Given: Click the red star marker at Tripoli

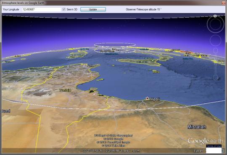Looking at the screenshot, I should pyautogui.click(x=147, y=98).
